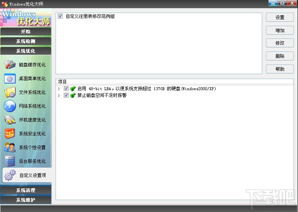Select 启用 48-bit LBA item text
Screen dimensions: 298x212
pos(147,89)
